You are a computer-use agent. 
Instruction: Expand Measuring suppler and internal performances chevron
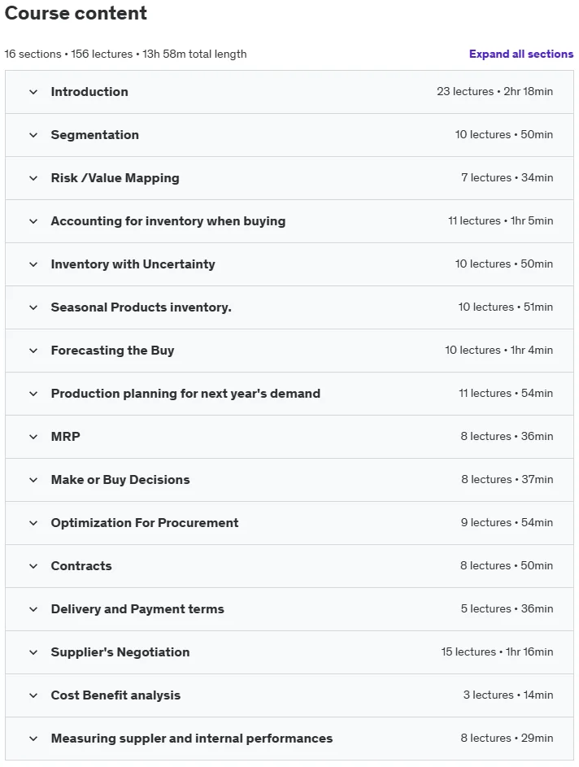pos(33,739)
